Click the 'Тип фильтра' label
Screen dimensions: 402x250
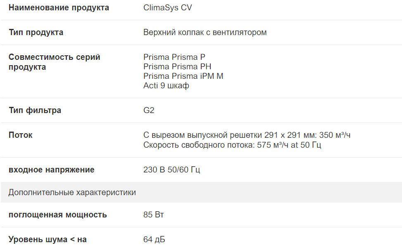tap(35, 110)
